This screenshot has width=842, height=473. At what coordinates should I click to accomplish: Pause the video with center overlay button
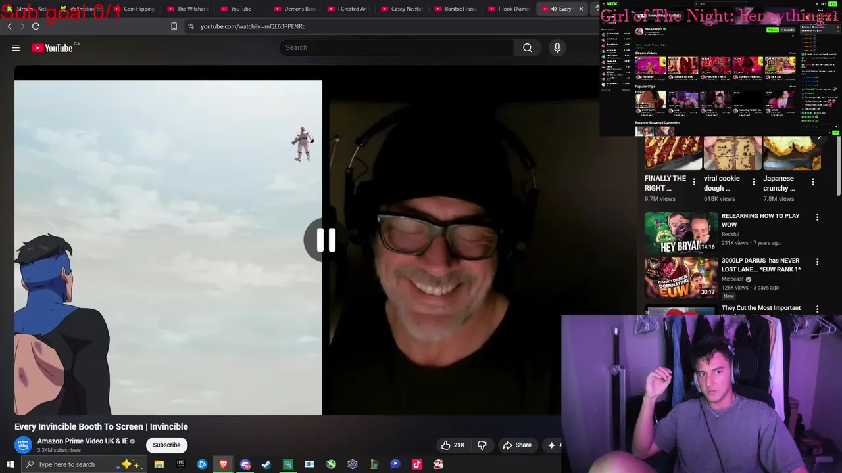pos(324,240)
